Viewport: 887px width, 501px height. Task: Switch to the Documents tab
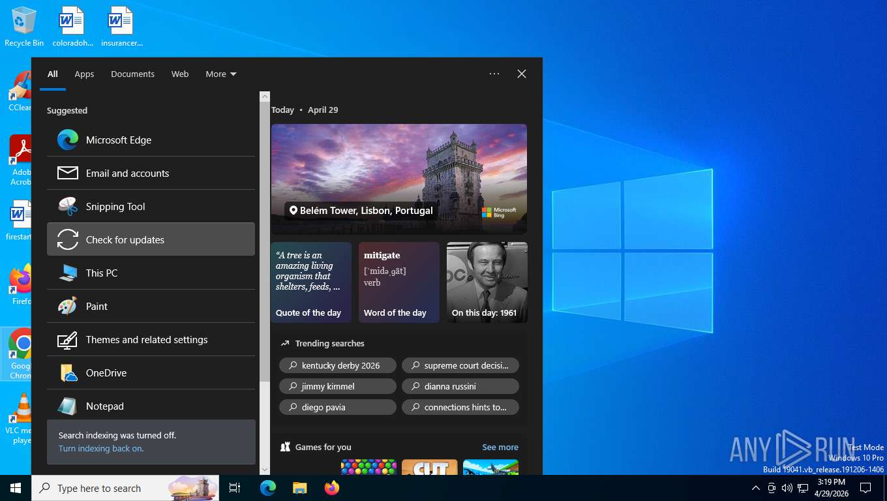[132, 74]
